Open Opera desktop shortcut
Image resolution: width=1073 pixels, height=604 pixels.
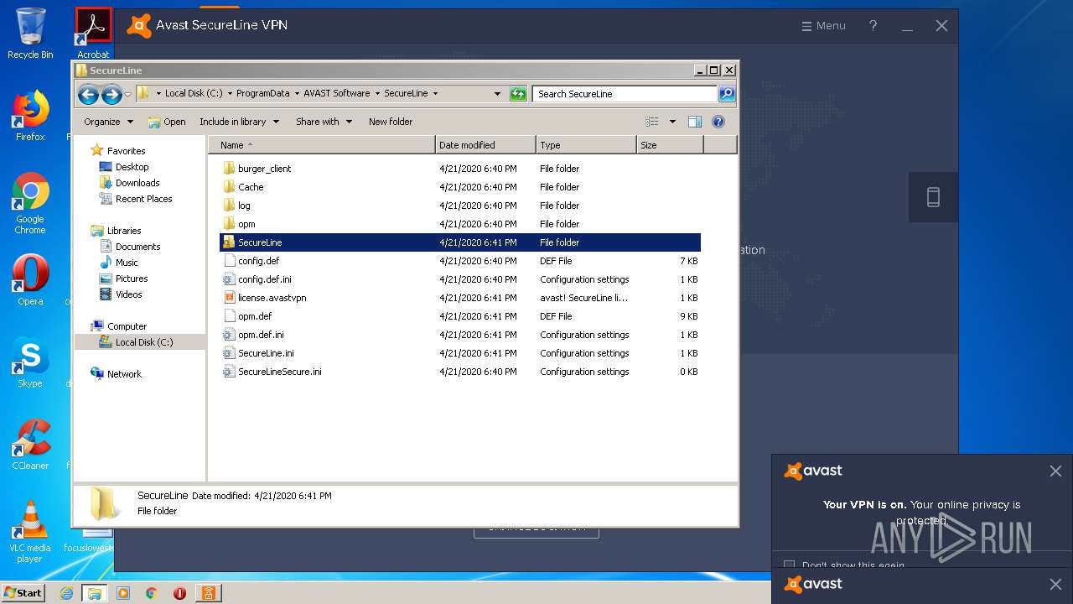pos(30,279)
